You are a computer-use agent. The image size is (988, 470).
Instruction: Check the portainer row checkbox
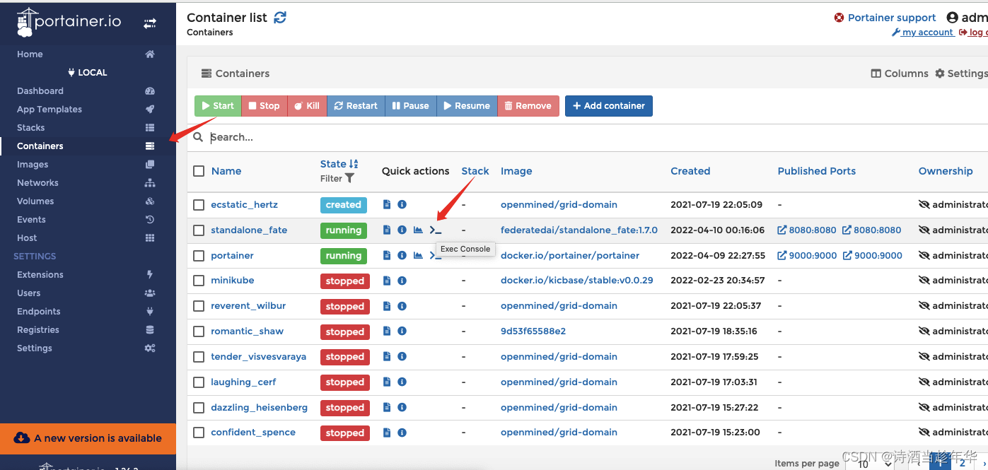coord(199,256)
